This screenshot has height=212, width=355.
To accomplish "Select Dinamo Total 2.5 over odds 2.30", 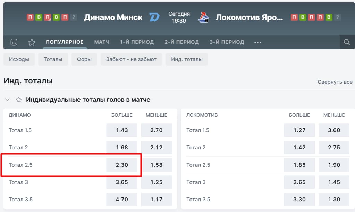I will pos(122,165).
